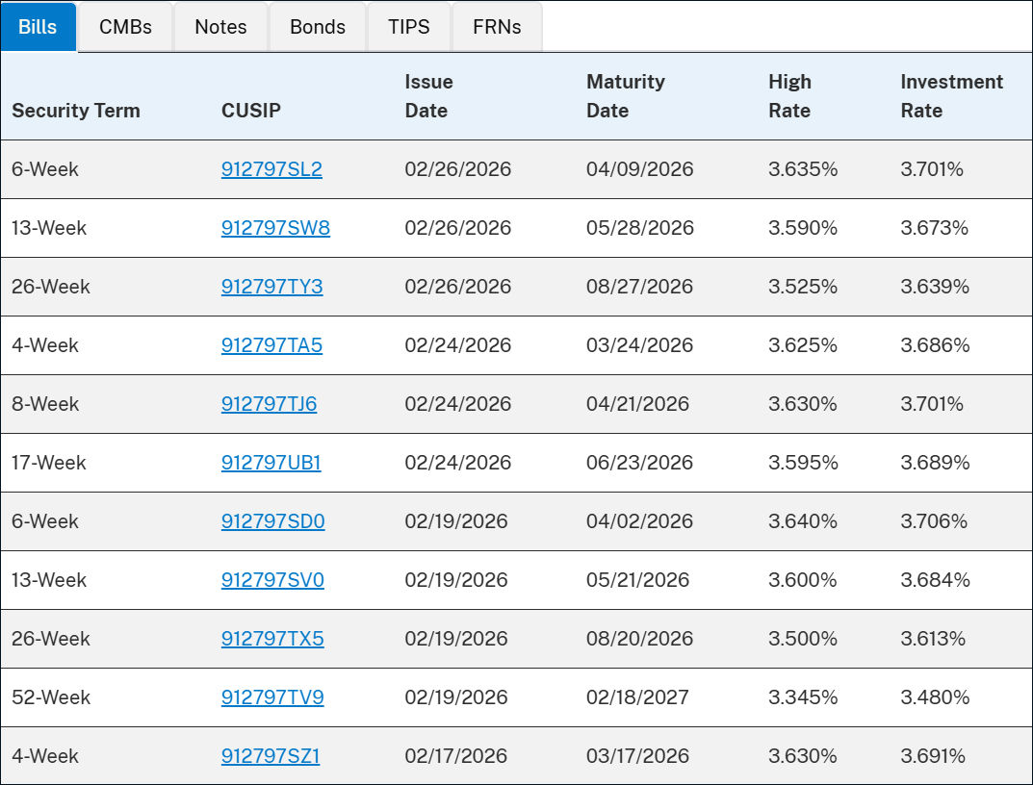Select the FRNs tab
The width and height of the screenshot is (1033, 785).
497,27
